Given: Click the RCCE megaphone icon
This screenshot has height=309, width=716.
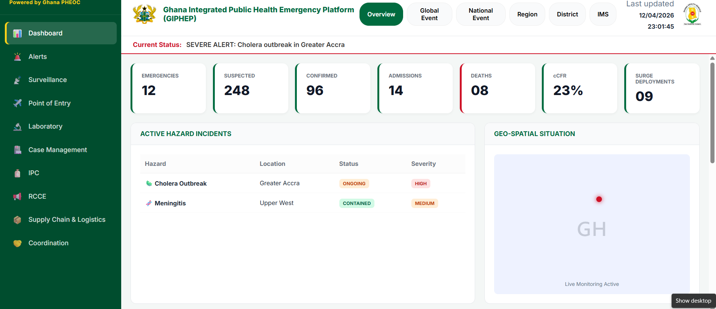Looking at the screenshot, I should (18, 196).
